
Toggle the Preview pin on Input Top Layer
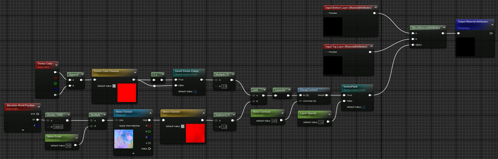pos(326,52)
